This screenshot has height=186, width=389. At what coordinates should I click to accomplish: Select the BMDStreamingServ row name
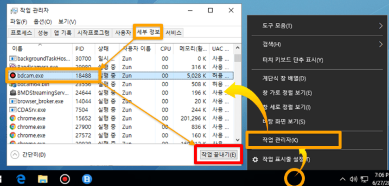click(x=43, y=93)
